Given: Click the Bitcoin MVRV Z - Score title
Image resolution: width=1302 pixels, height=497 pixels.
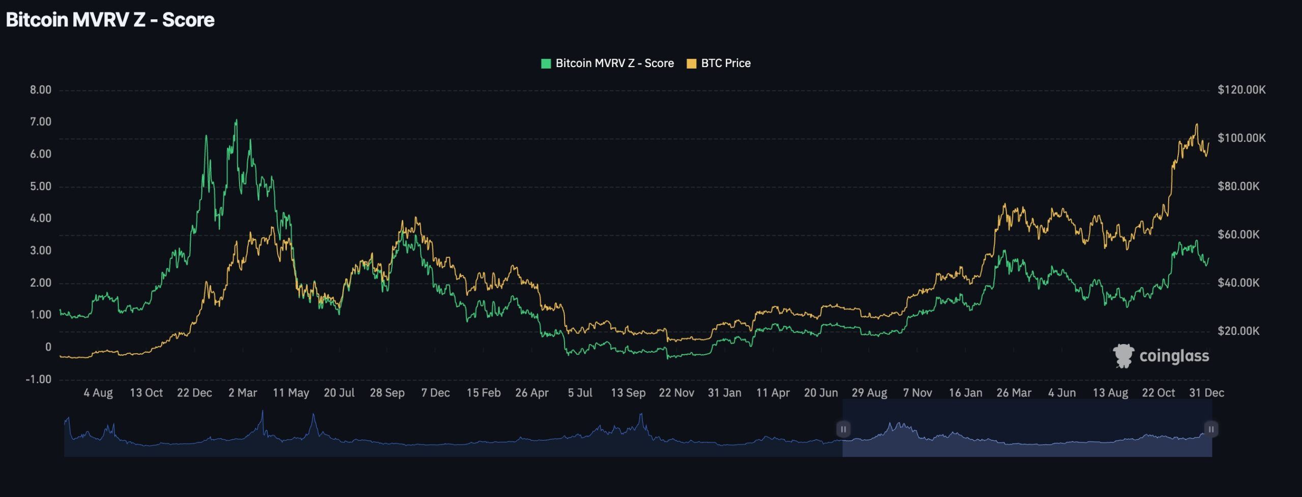Looking at the screenshot, I should 110,20.
